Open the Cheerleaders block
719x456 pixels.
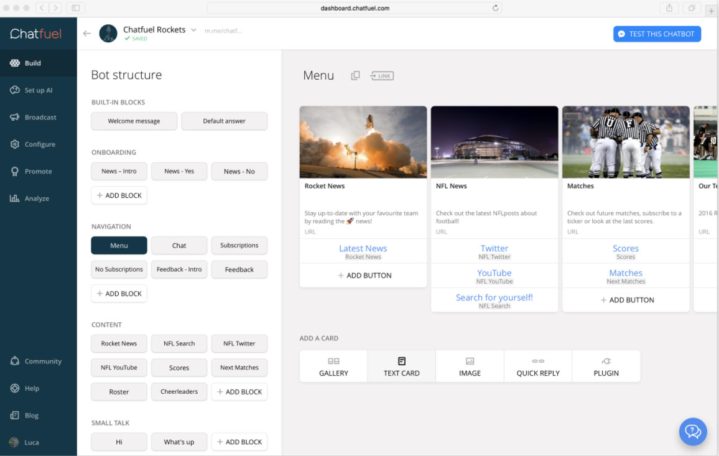click(179, 392)
